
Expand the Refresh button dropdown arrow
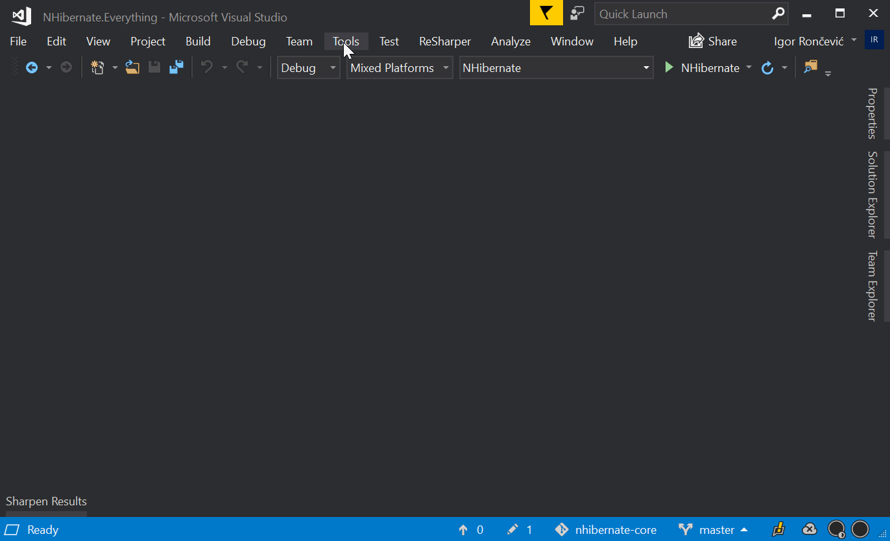pyautogui.click(x=784, y=67)
